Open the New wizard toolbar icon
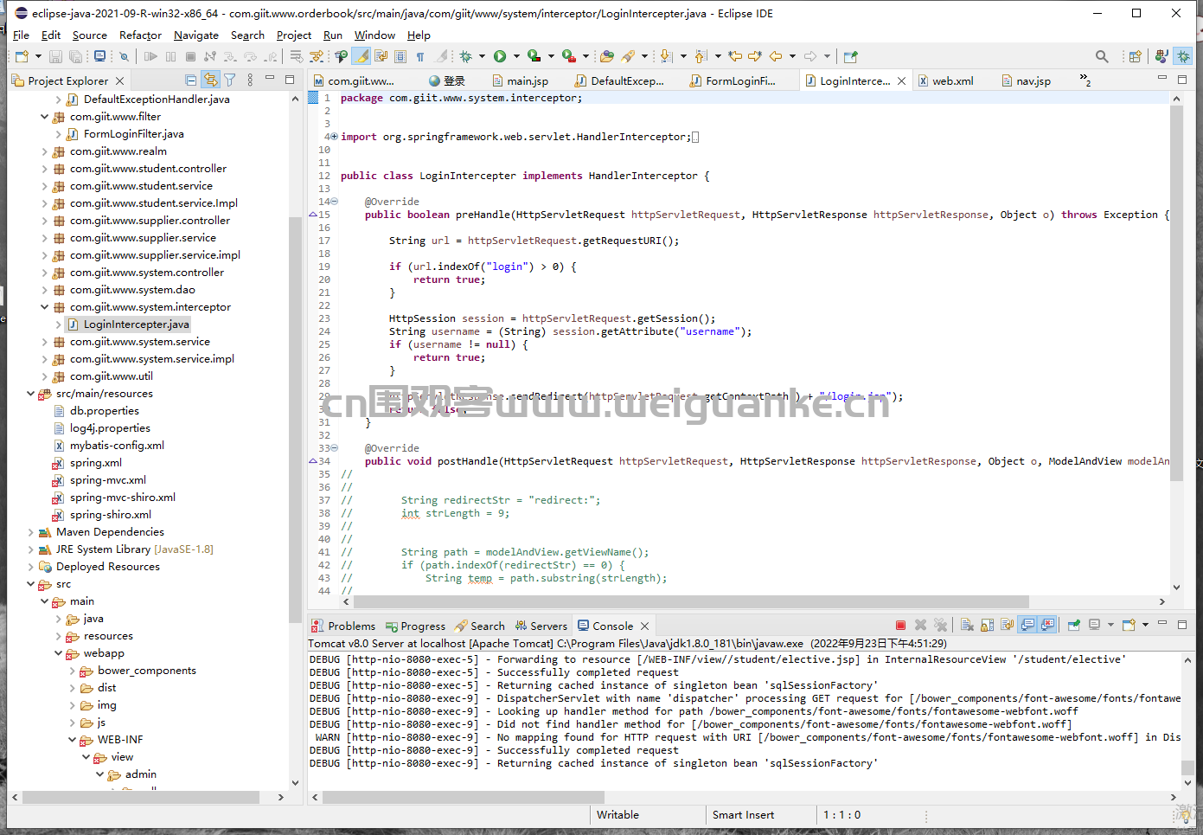 coord(22,56)
